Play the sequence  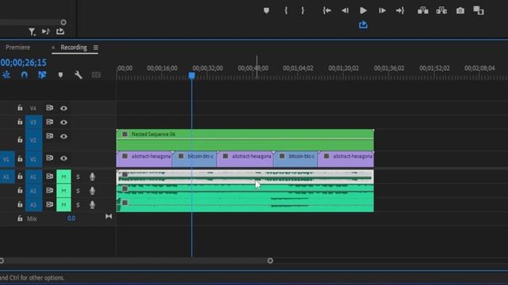tap(364, 10)
